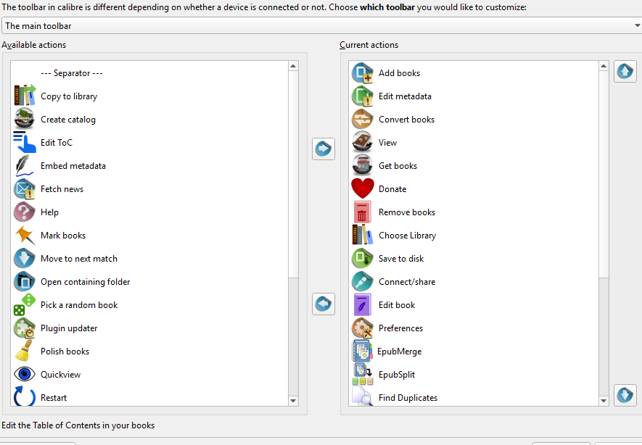This screenshot has height=445, width=642.
Task: Click the Copy to library icon
Action: 25,96
